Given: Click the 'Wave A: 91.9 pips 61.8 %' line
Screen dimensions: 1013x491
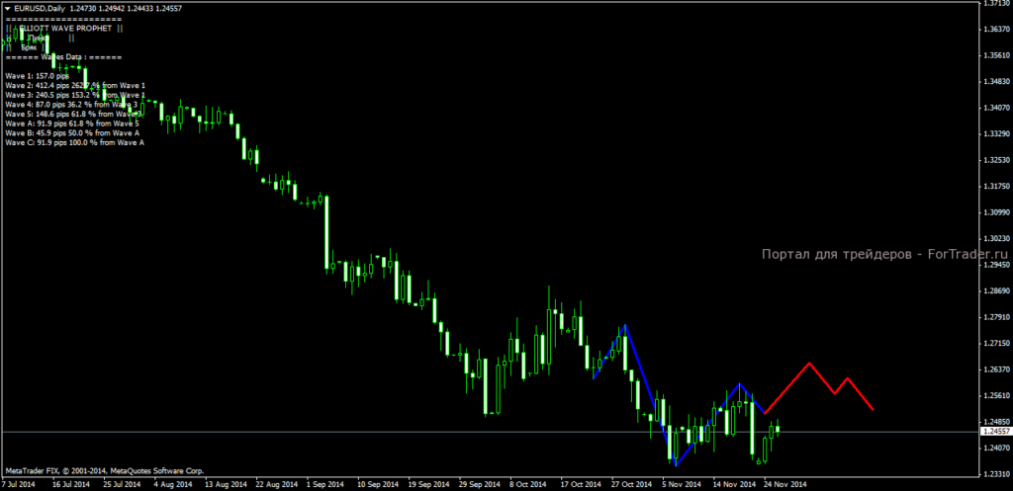Looking at the screenshot, I should (71, 123).
